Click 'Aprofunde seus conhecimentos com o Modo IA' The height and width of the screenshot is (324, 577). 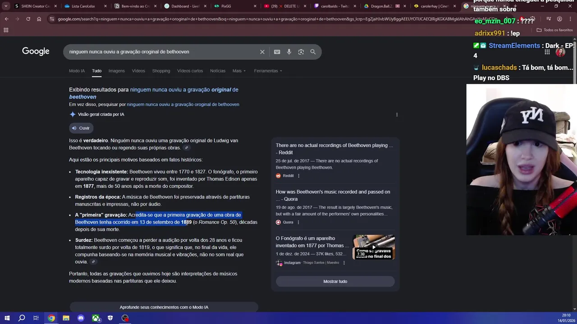pos(164,307)
